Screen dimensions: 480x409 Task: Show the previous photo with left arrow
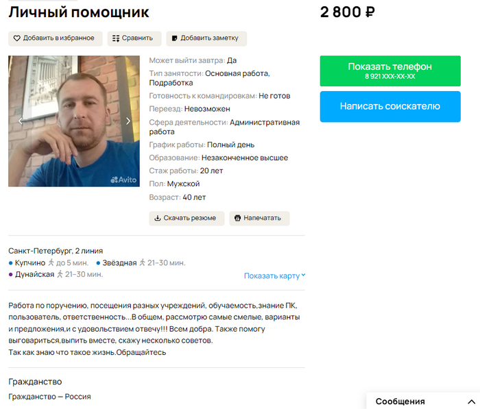pos(20,121)
